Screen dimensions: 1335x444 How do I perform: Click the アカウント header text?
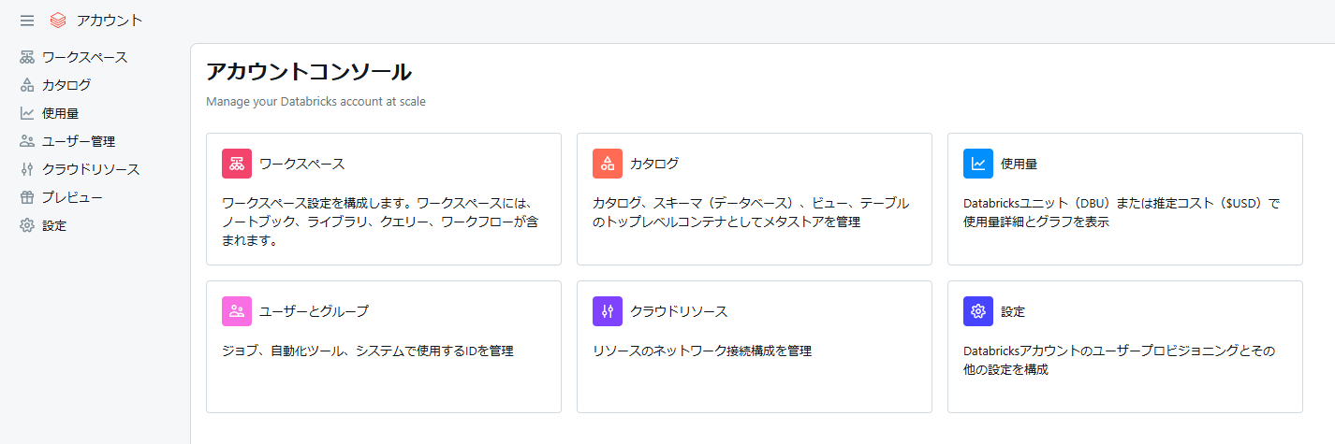[x=110, y=21]
